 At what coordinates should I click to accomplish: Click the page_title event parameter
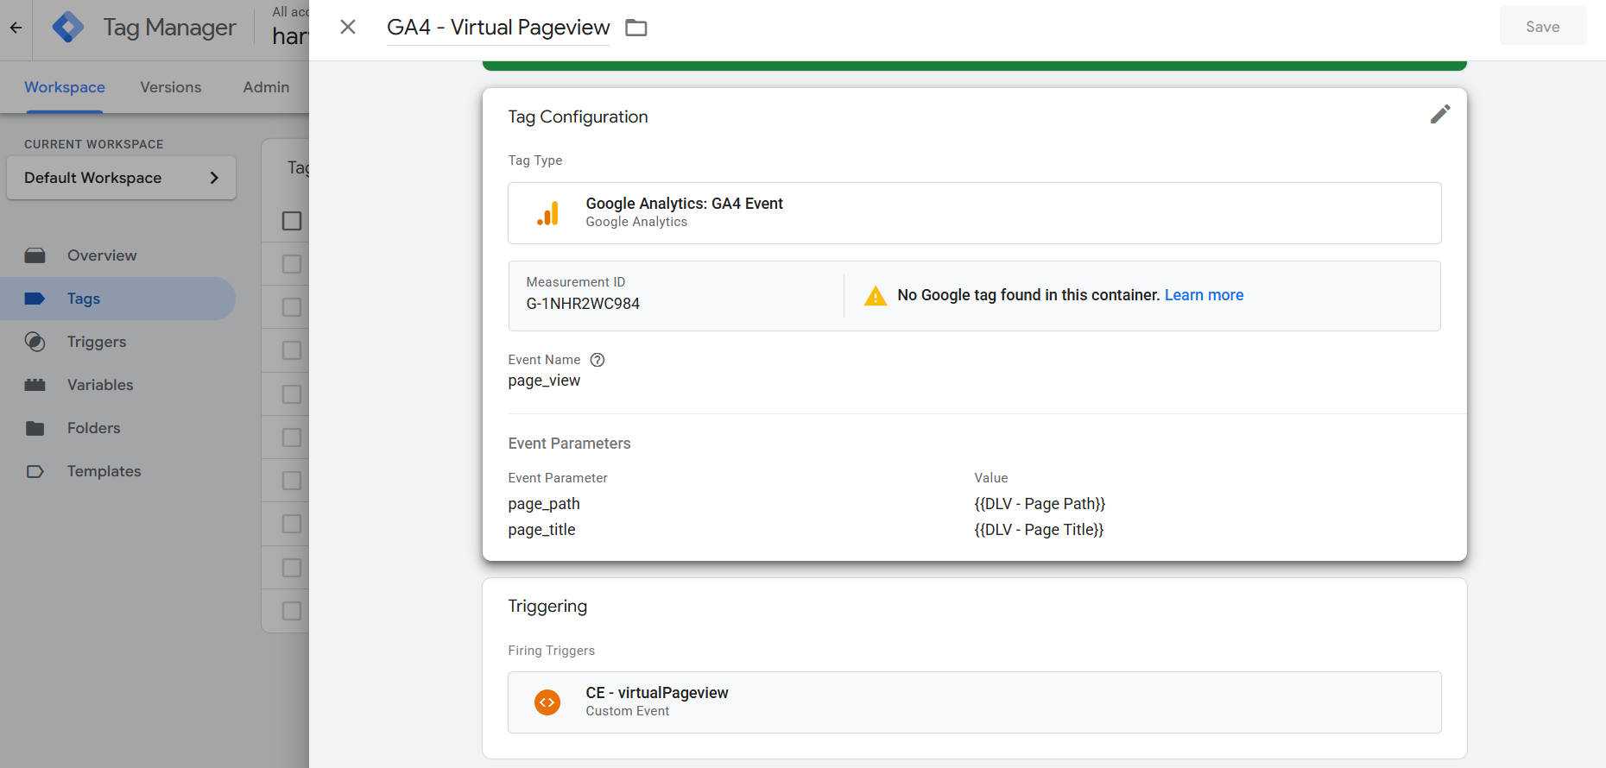(541, 530)
